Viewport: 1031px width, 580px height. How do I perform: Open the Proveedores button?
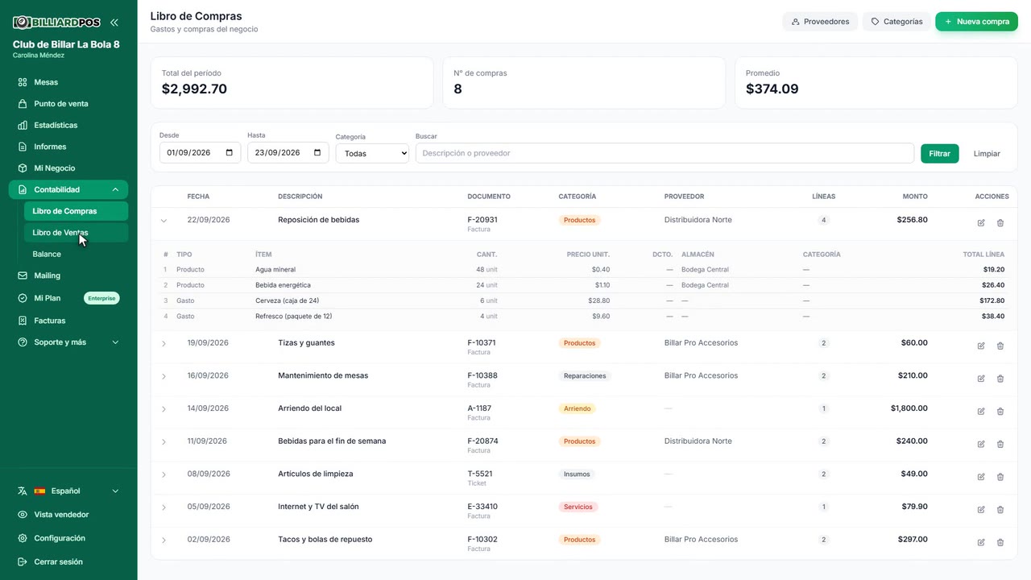click(820, 22)
